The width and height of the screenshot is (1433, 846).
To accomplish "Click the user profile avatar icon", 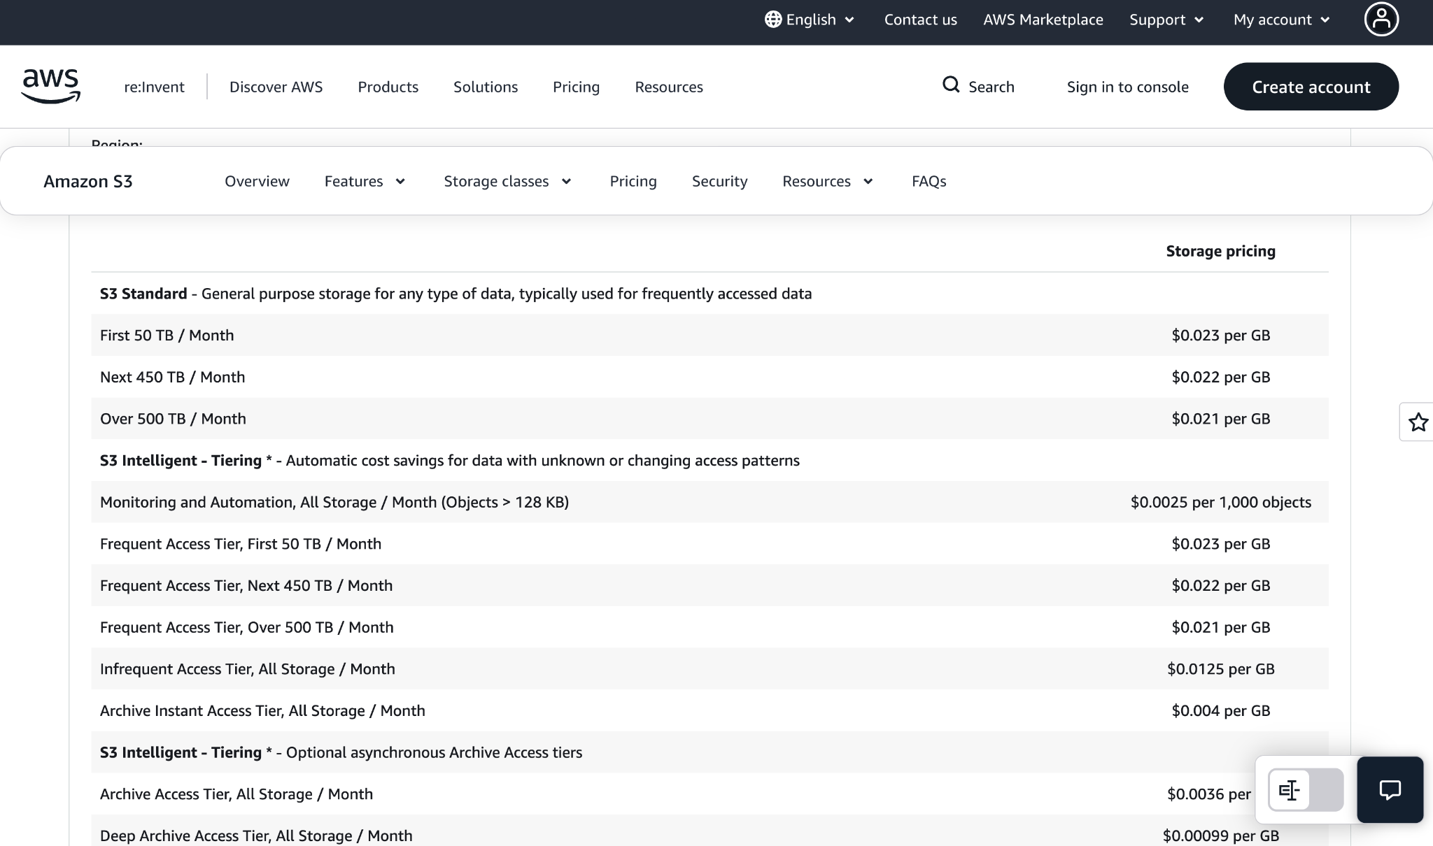I will coord(1381,19).
